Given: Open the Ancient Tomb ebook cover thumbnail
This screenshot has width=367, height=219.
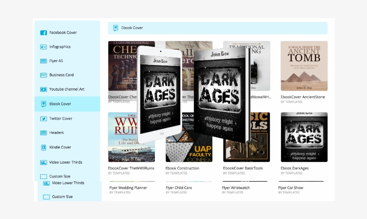Looking at the screenshot, I should click(x=304, y=66).
